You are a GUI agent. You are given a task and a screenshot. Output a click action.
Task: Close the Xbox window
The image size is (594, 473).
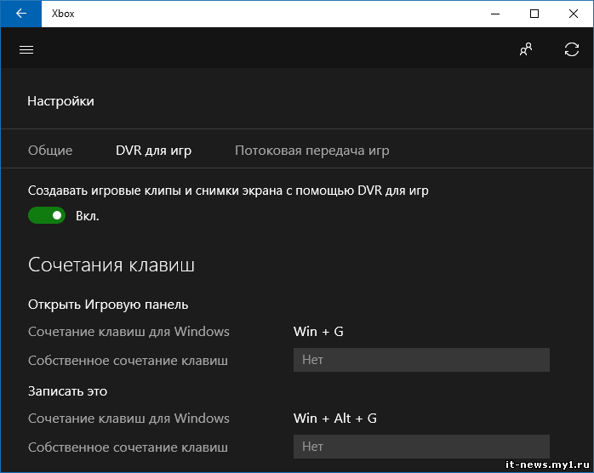click(574, 14)
